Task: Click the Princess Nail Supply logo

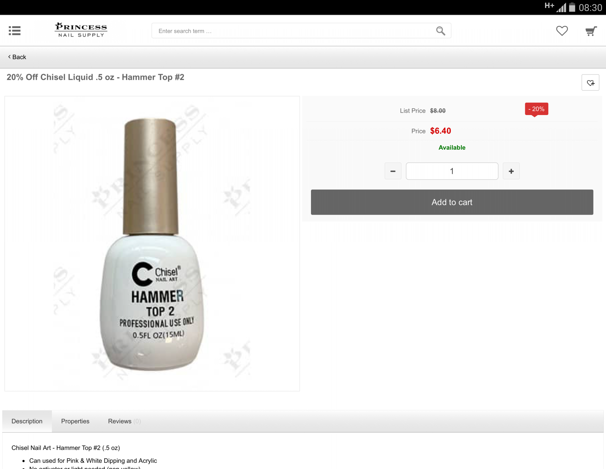Action: [x=81, y=30]
